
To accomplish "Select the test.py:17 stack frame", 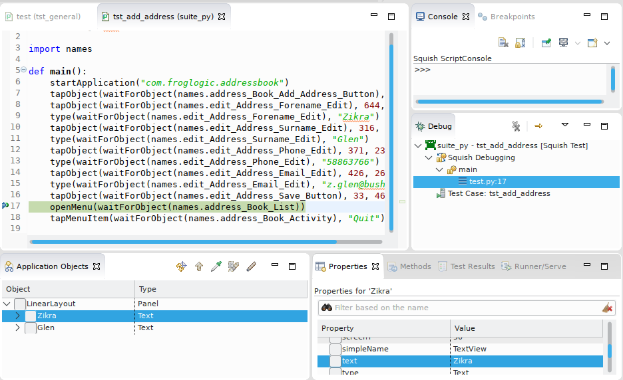I will pyautogui.click(x=516, y=181).
